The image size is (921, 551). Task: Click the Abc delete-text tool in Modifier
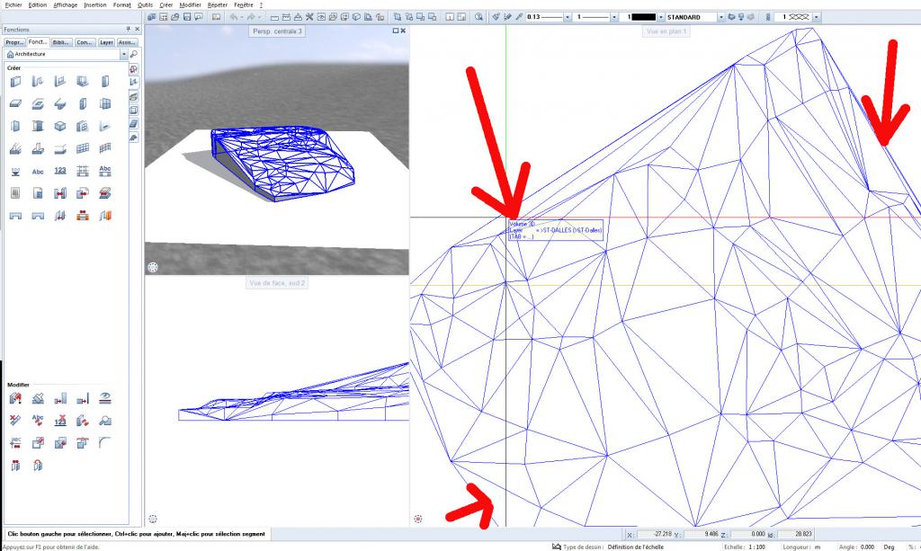(x=38, y=421)
